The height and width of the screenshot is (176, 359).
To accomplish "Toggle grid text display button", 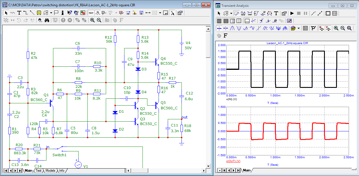I will tap(91, 13).
